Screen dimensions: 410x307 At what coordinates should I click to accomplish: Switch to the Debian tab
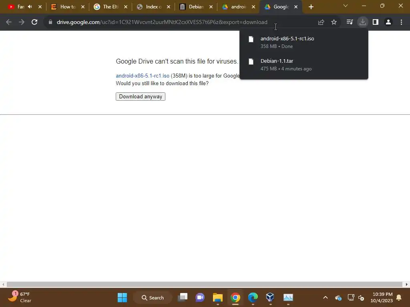click(196, 7)
